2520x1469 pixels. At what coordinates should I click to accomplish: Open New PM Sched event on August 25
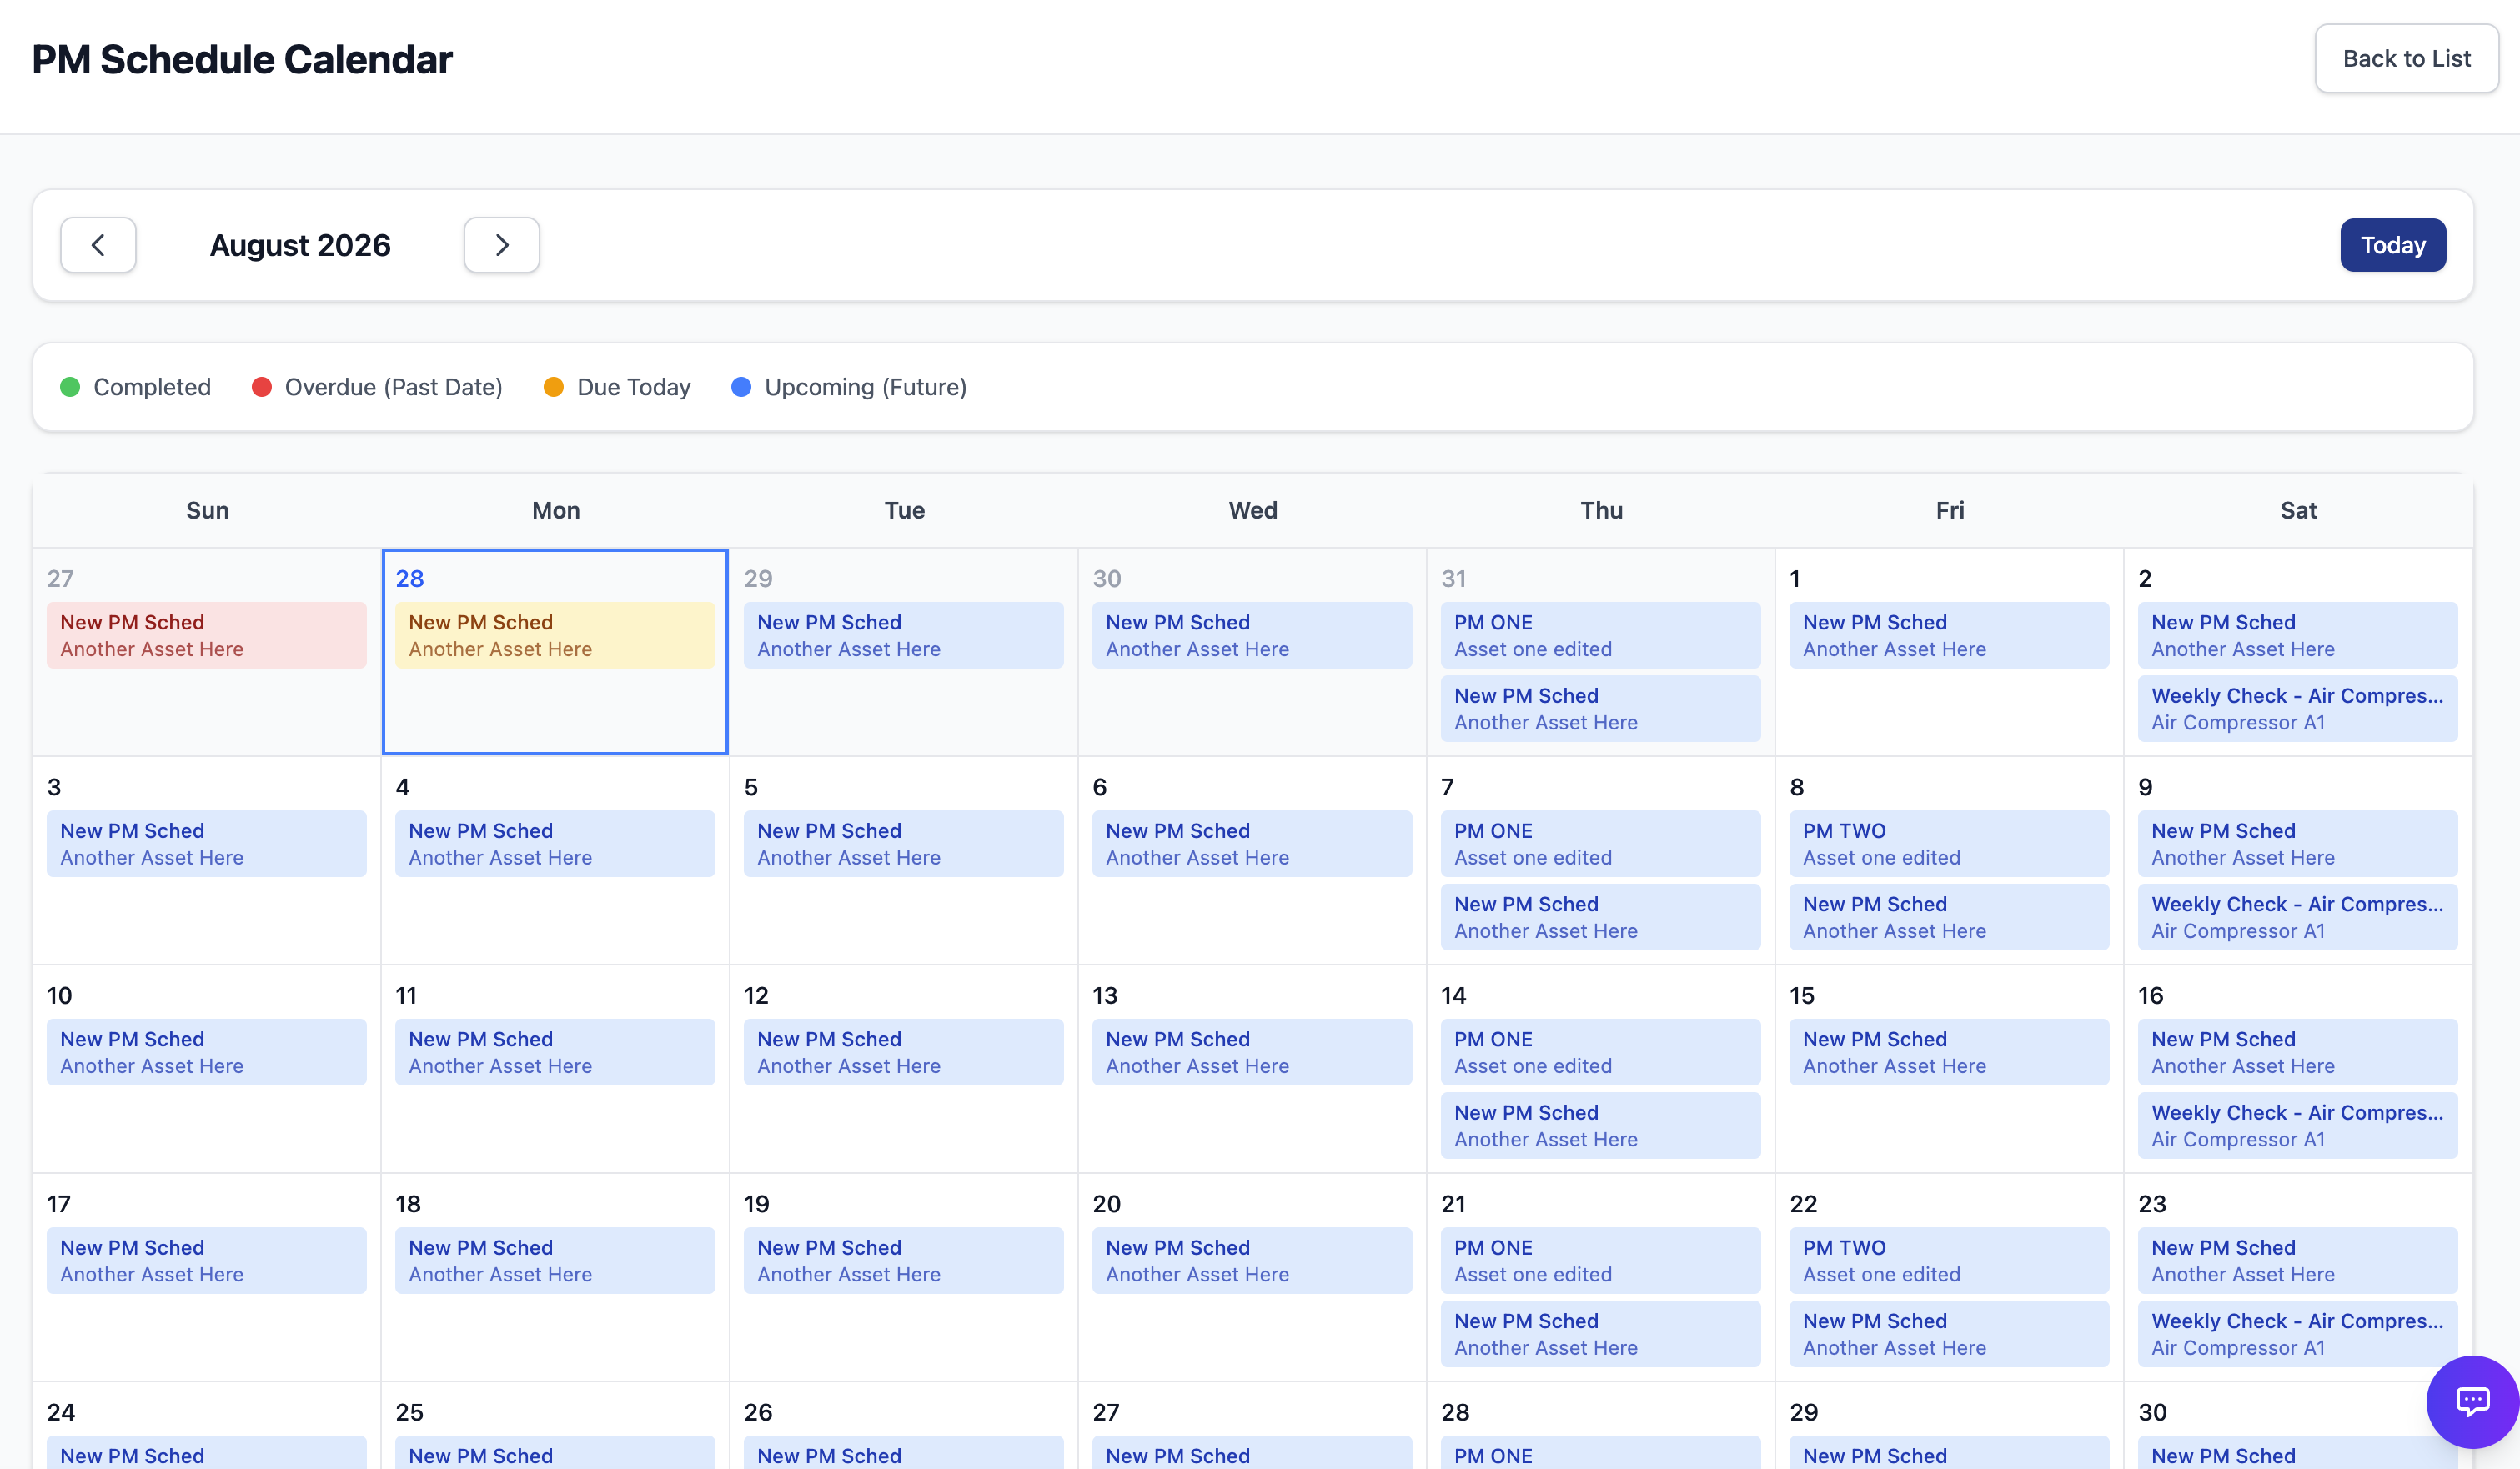click(555, 1453)
